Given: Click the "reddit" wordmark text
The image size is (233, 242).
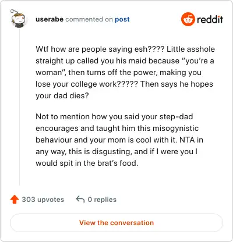Looking at the screenshot, I should pos(210,19).
